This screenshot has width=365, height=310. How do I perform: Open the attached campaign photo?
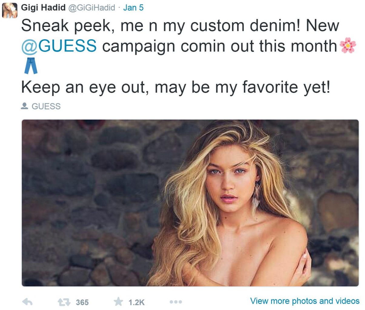click(190, 203)
